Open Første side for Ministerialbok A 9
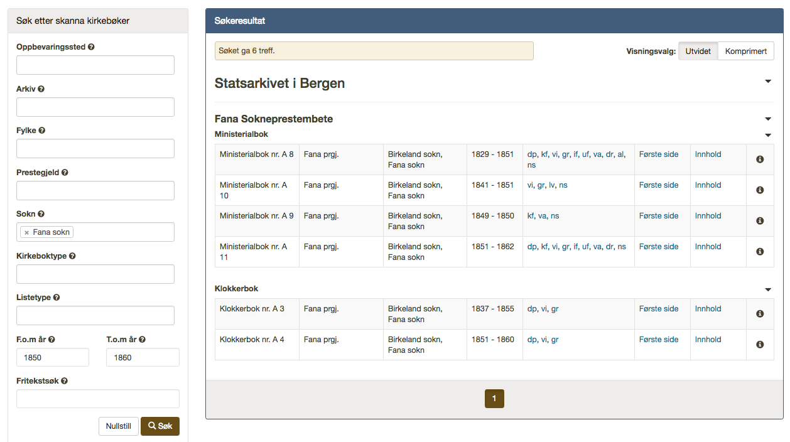790x442 pixels. pos(659,216)
